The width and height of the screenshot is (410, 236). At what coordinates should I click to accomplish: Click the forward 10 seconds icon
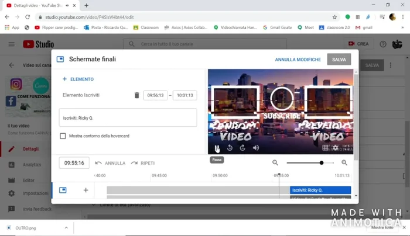pos(242,148)
